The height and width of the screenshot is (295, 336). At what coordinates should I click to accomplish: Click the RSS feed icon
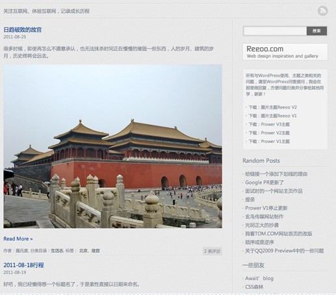(322, 11)
